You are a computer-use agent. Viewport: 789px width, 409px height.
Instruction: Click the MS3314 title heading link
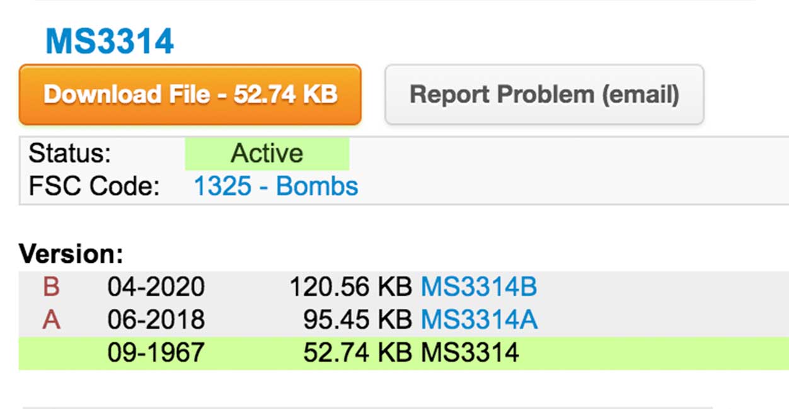(x=110, y=42)
